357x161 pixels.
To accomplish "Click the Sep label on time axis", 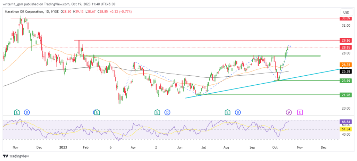I will (252, 147).
